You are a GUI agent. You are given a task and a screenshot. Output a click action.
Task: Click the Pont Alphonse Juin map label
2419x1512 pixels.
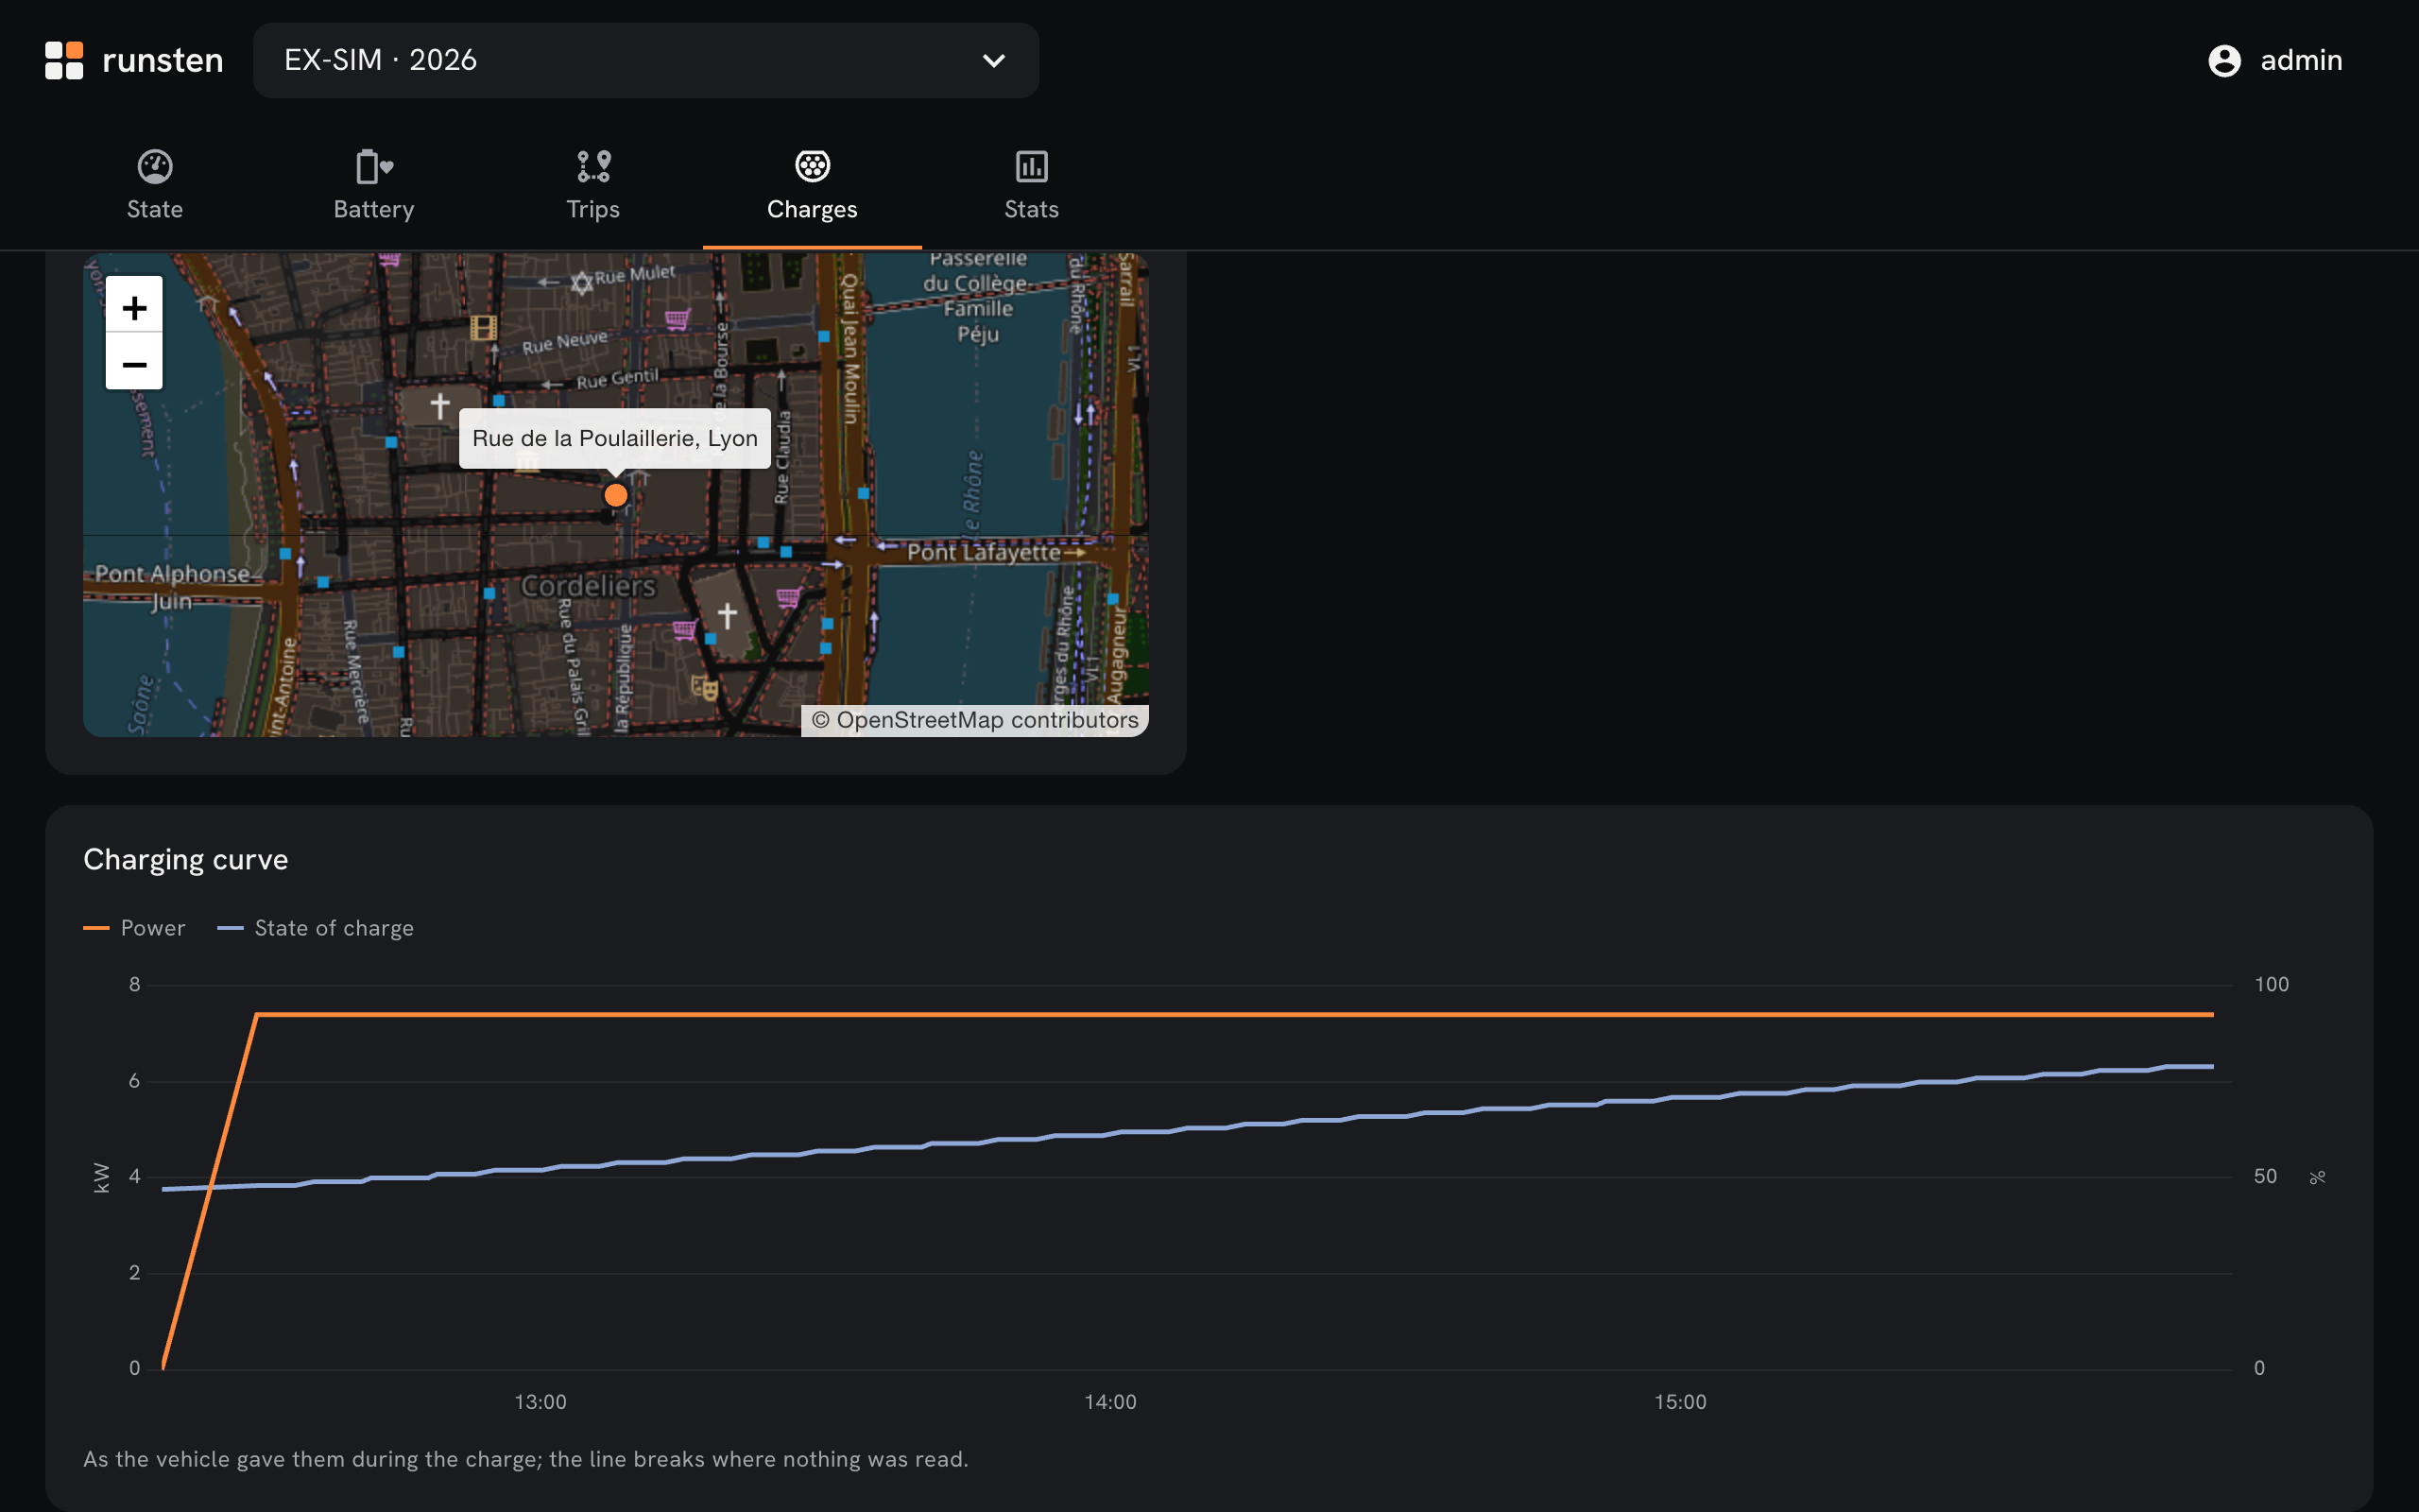[x=172, y=587]
